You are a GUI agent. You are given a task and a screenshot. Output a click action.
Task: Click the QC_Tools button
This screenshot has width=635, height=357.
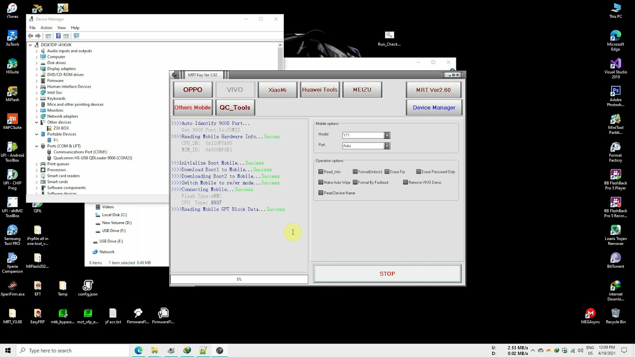click(235, 108)
